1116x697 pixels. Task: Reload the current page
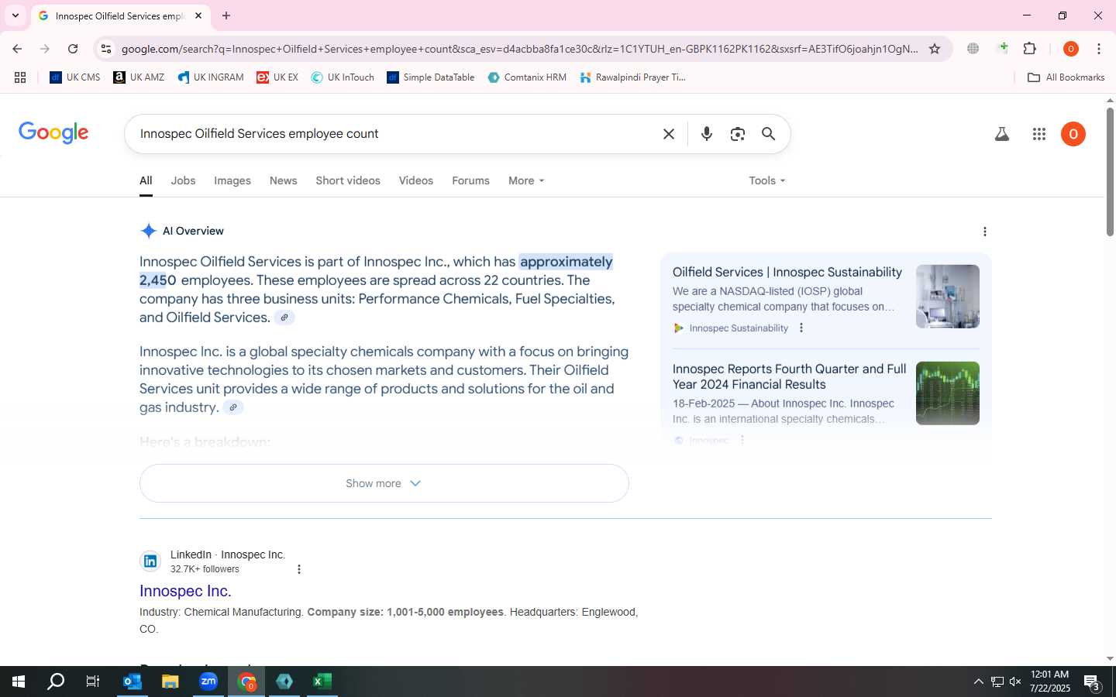point(73,49)
